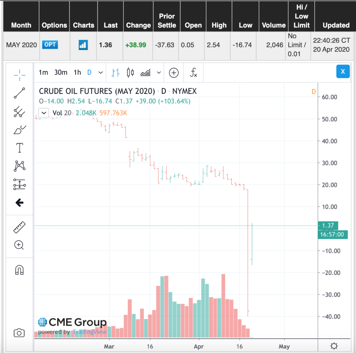Toggle magnet mode for drawings
Viewport: 356px width, 353px height.
coord(19,270)
